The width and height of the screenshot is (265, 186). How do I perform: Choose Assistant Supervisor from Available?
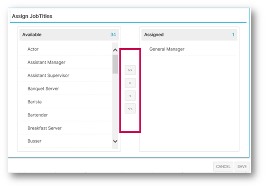point(66,75)
